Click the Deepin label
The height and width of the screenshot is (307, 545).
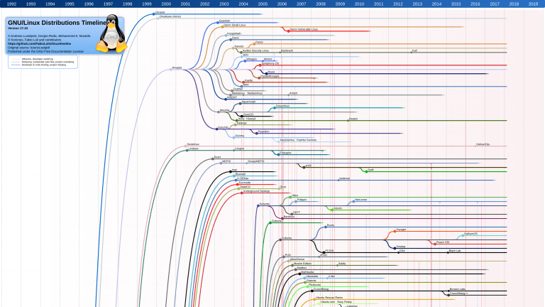(x=353, y=119)
